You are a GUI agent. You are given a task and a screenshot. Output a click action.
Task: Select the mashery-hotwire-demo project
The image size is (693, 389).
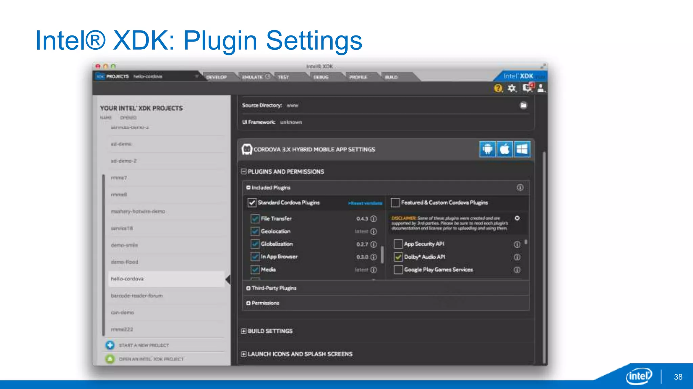tap(166, 211)
